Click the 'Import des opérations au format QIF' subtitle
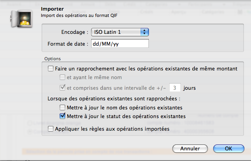The width and height of the screenshot is (251, 161). click(79, 16)
